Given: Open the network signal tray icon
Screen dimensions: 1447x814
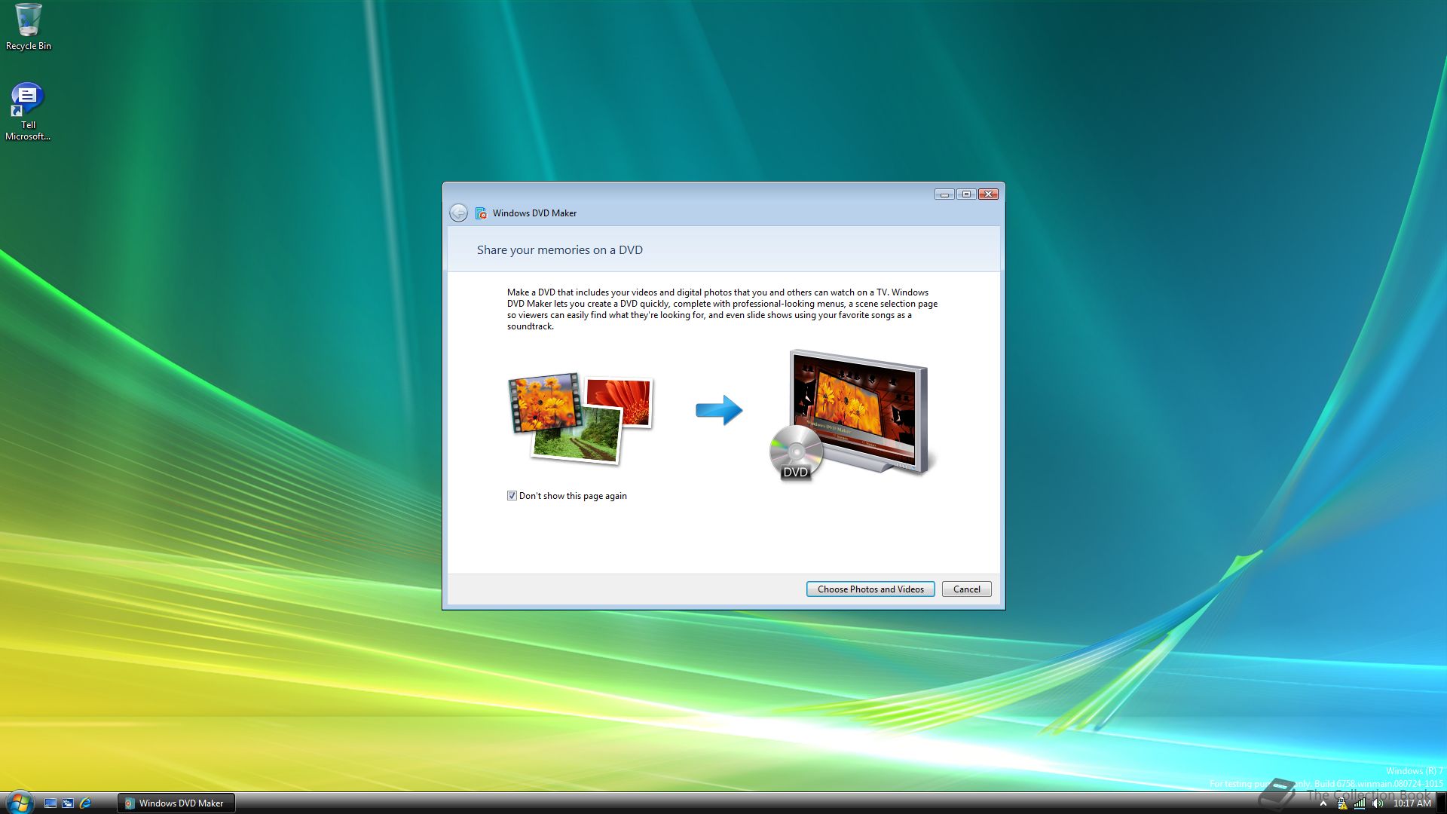Looking at the screenshot, I should [1360, 804].
